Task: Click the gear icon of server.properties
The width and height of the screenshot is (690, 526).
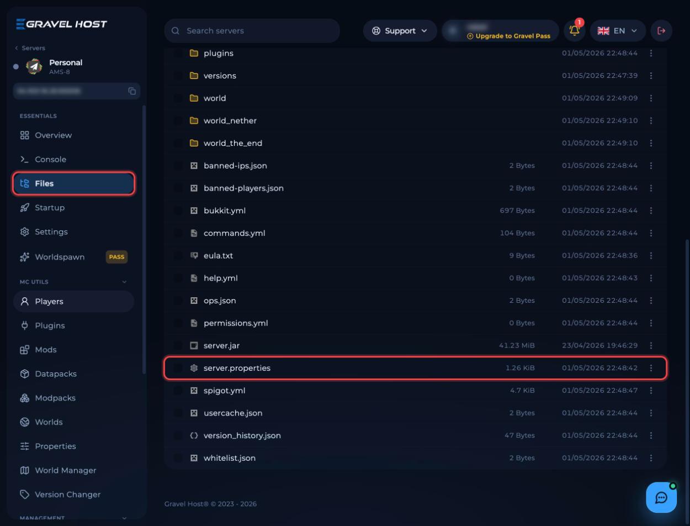Action: pos(194,368)
